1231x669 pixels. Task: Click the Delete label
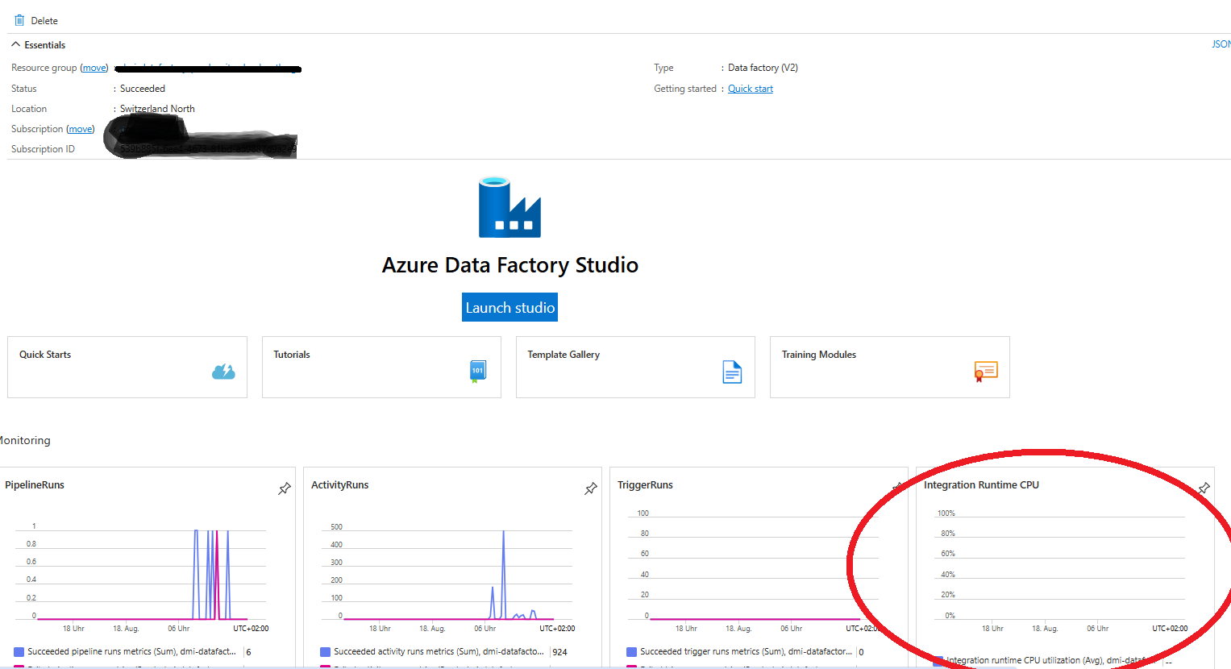(44, 21)
